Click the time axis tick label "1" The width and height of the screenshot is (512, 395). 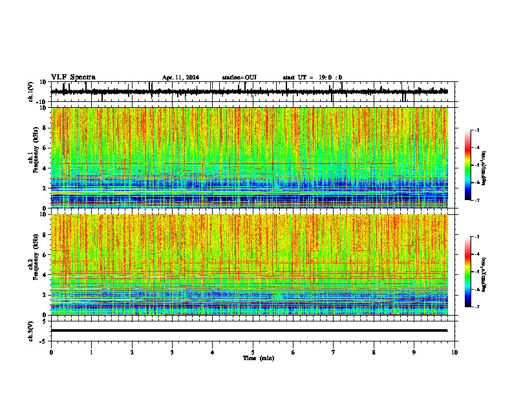point(91,352)
